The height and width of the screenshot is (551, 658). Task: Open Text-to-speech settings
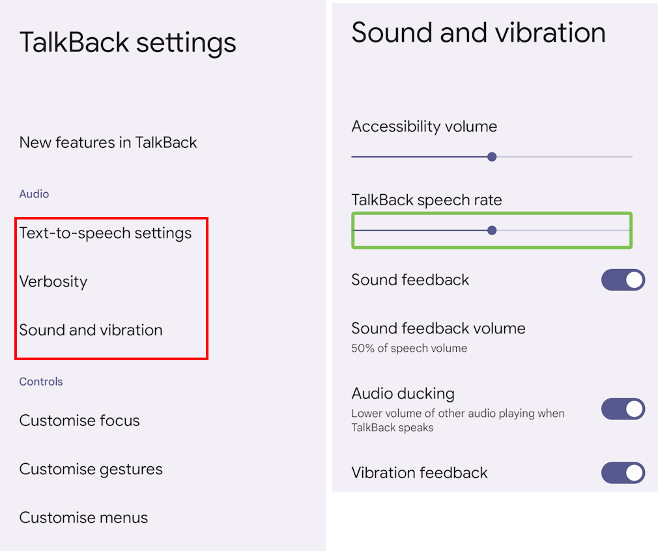(106, 233)
